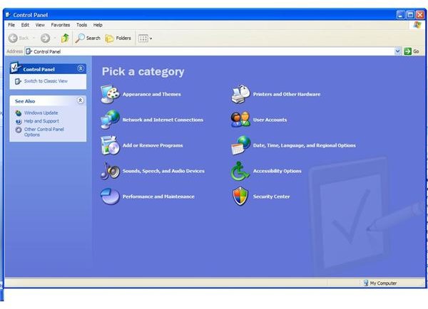The height and width of the screenshot is (309, 428).
Task: Click the Help and Support question icon
Action: click(19, 121)
